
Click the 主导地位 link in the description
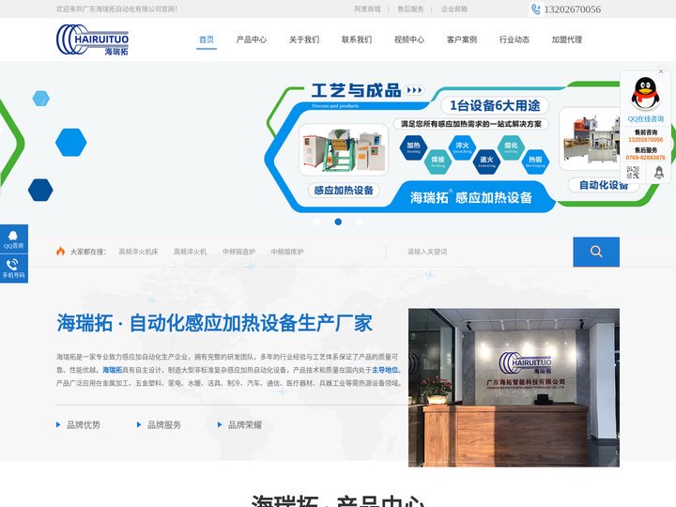tap(385, 370)
